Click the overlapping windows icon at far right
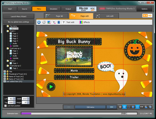Image resolution: width=156 pixels, height=119 pixels. pyautogui.click(x=150, y=107)
